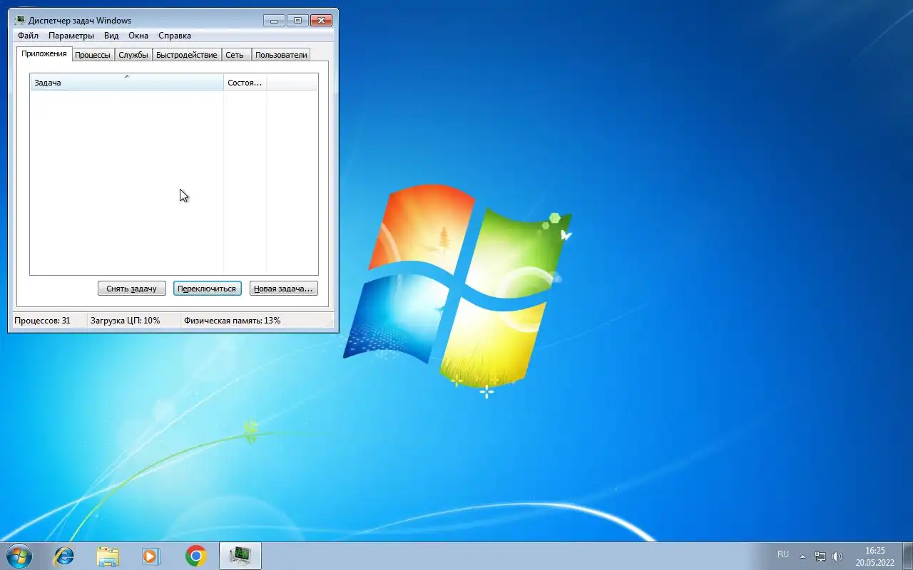The width and height of the screenshot is (913, 570).
Task: Open Google Chrome from the taskbar
Action: 195,556
